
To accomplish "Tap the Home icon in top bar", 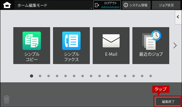I will click(7, 5).
